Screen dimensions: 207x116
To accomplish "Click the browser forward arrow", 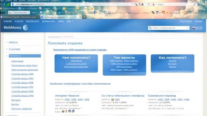I will point(4,4).
